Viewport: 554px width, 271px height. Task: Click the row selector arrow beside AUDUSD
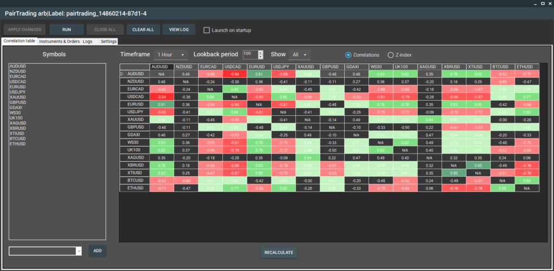coord(122,74)
